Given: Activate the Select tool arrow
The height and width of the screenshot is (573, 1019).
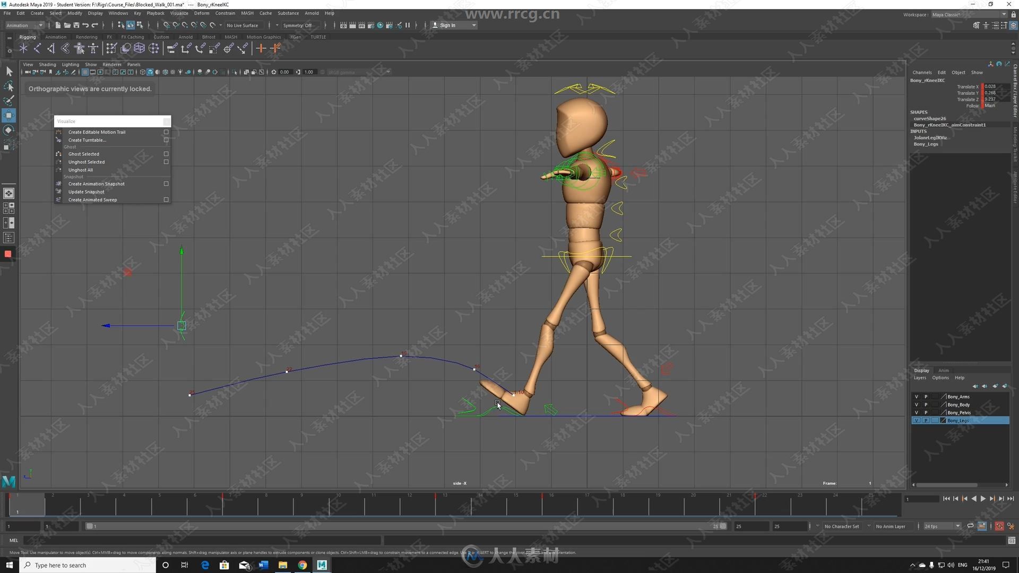Looking at the screenshot, I should (9, 71).
